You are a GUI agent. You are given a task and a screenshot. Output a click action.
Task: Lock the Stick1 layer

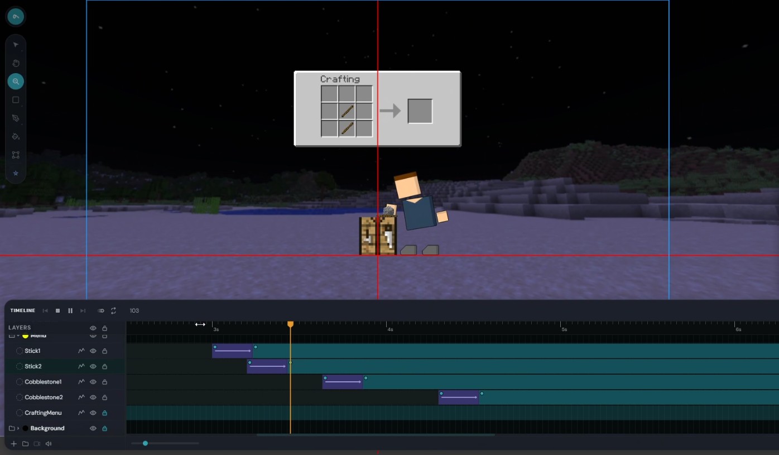click(104, 351)
